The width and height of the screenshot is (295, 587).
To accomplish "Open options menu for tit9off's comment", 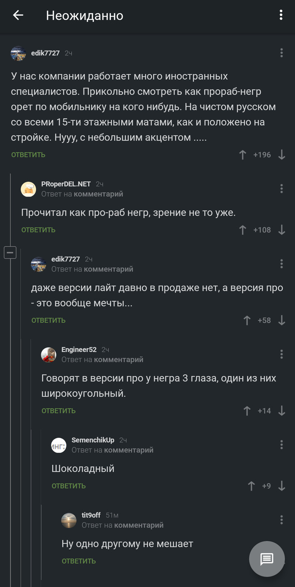I will [x=282, y=520].
